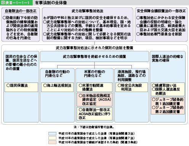Click the ジュネーブ諸条約第2追加議定書 entry

[168, 109]
